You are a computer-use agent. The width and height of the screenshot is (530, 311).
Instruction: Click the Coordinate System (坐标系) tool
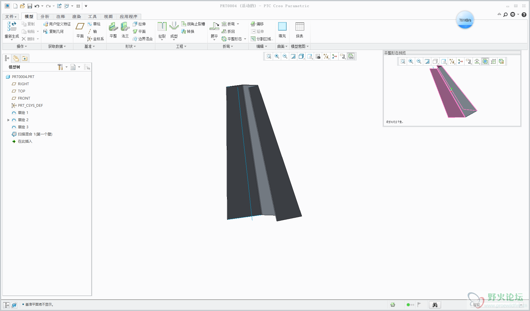[x=96, y=39]
